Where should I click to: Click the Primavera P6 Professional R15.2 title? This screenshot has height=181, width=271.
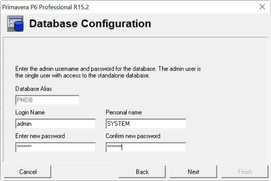(x=46, y=7)
